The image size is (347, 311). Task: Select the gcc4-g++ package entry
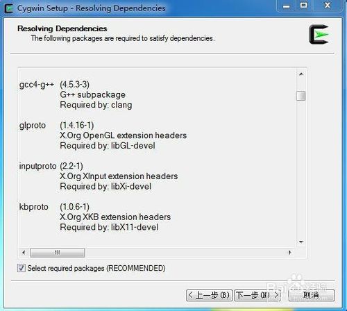coord(37,85)
